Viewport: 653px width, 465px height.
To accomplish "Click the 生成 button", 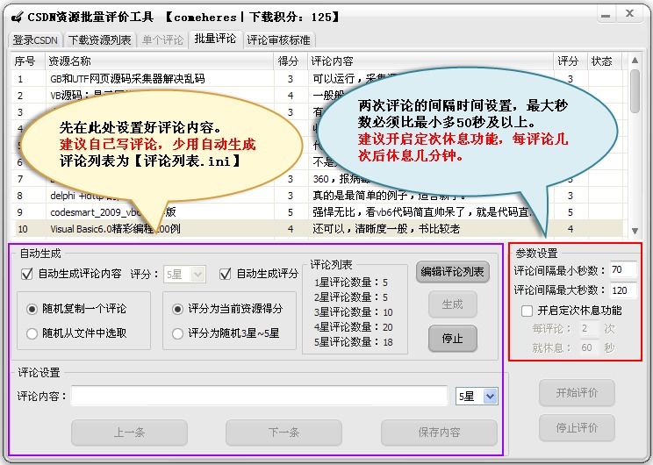I will pyautogui.click(x=452, y=304).
